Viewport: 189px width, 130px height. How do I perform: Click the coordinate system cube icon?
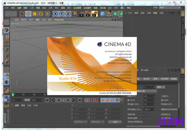pos(74,14)
